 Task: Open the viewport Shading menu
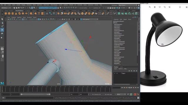point(14,17)
